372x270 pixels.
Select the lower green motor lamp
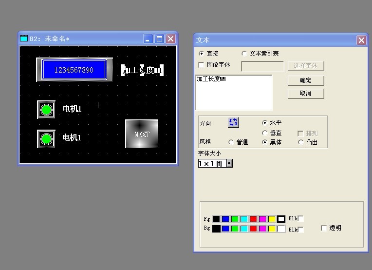point(46,139)
